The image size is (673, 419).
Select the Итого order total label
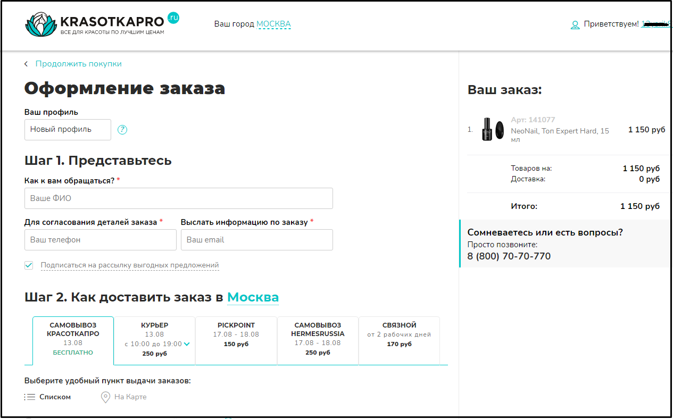[x=524, y=206]
